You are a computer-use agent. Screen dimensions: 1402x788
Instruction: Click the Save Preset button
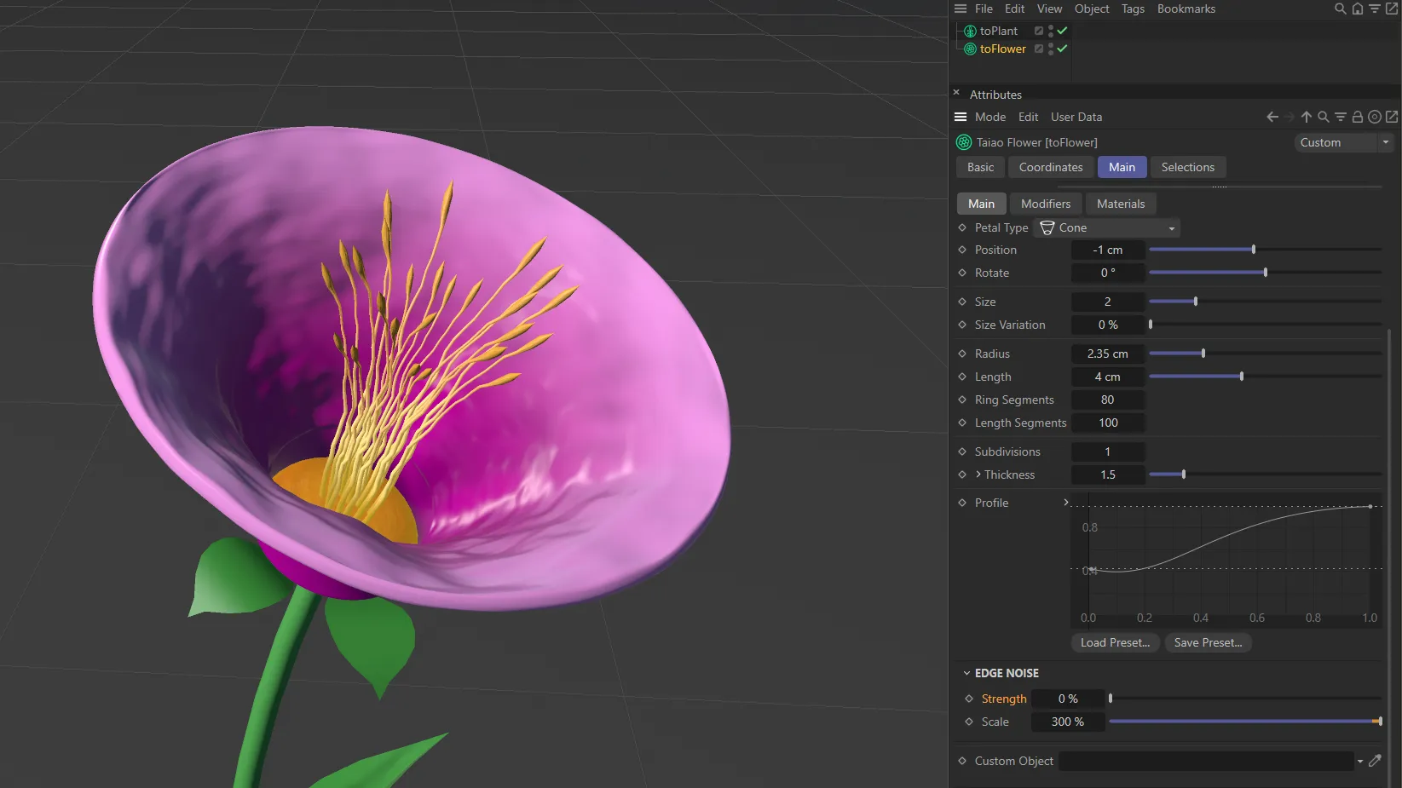point(1208,642)
